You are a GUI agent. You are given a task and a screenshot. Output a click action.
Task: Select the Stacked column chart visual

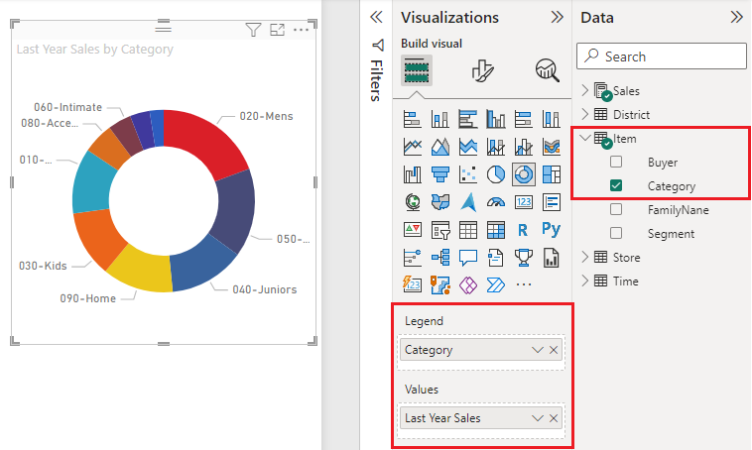[x=439, y=119]
